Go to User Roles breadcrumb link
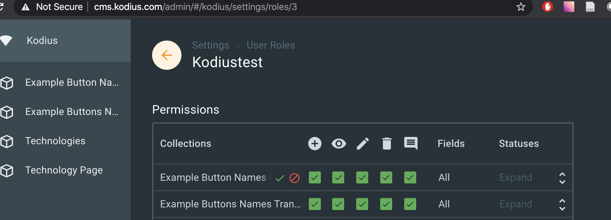Image resolution: width=611 pixels, height=220 pixels. (x=271, y=45)
